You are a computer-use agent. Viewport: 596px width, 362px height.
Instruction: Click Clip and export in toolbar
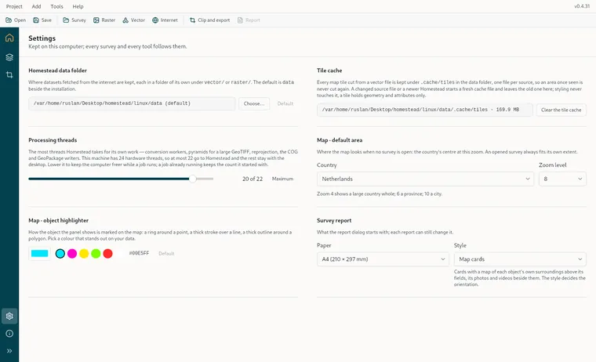210,20
